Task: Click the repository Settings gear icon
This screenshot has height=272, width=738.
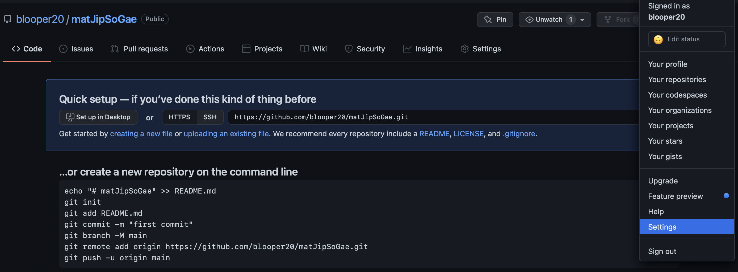Action: click(x=464, y=49)
